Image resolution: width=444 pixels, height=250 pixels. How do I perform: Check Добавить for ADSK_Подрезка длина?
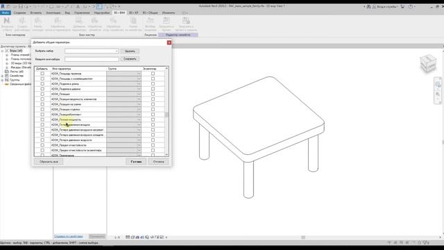coord(42,83)
